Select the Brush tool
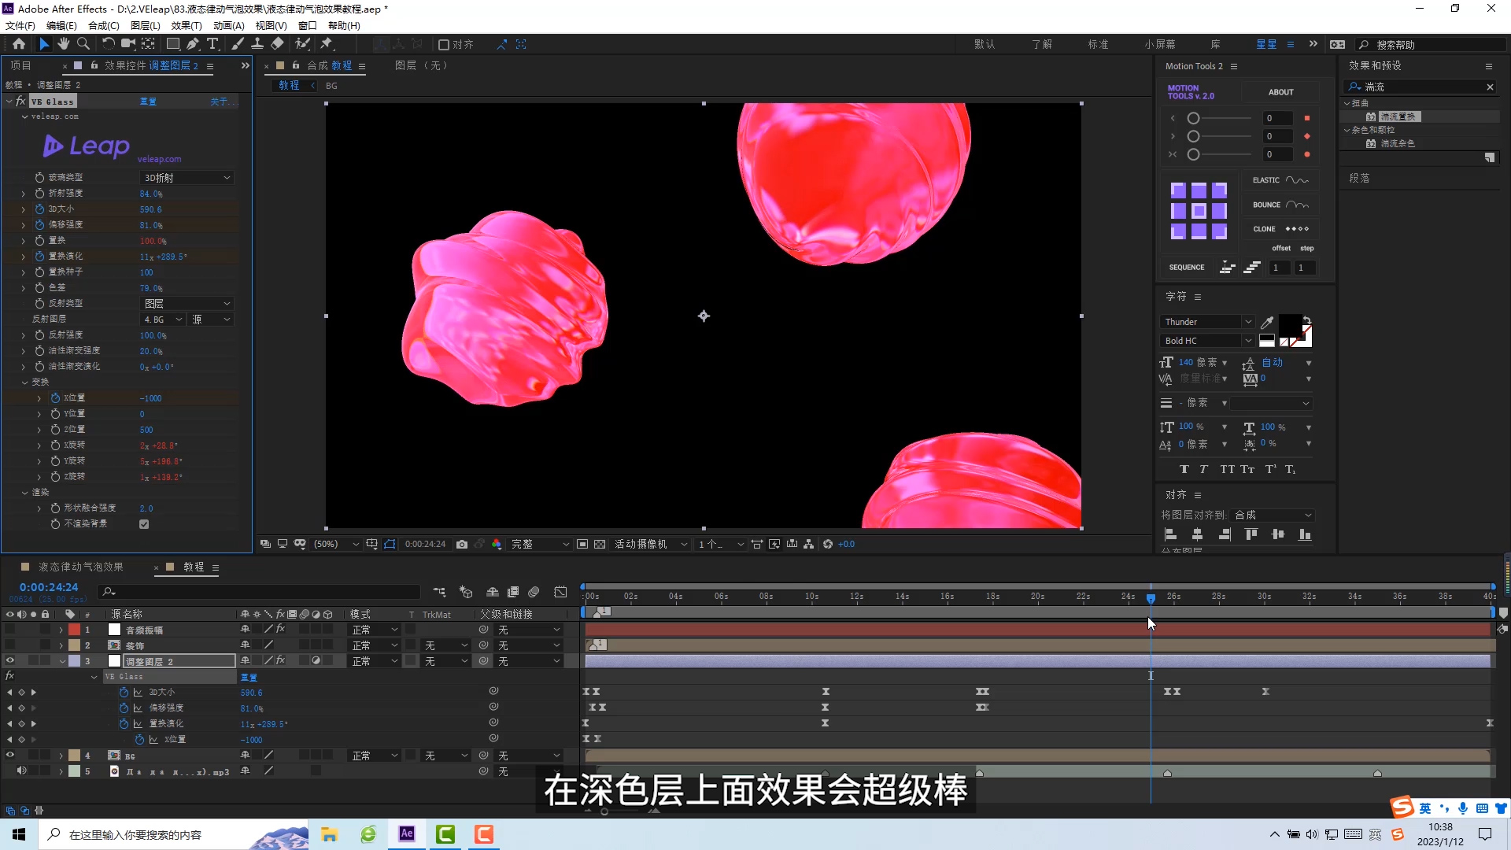 pos(238,44)
